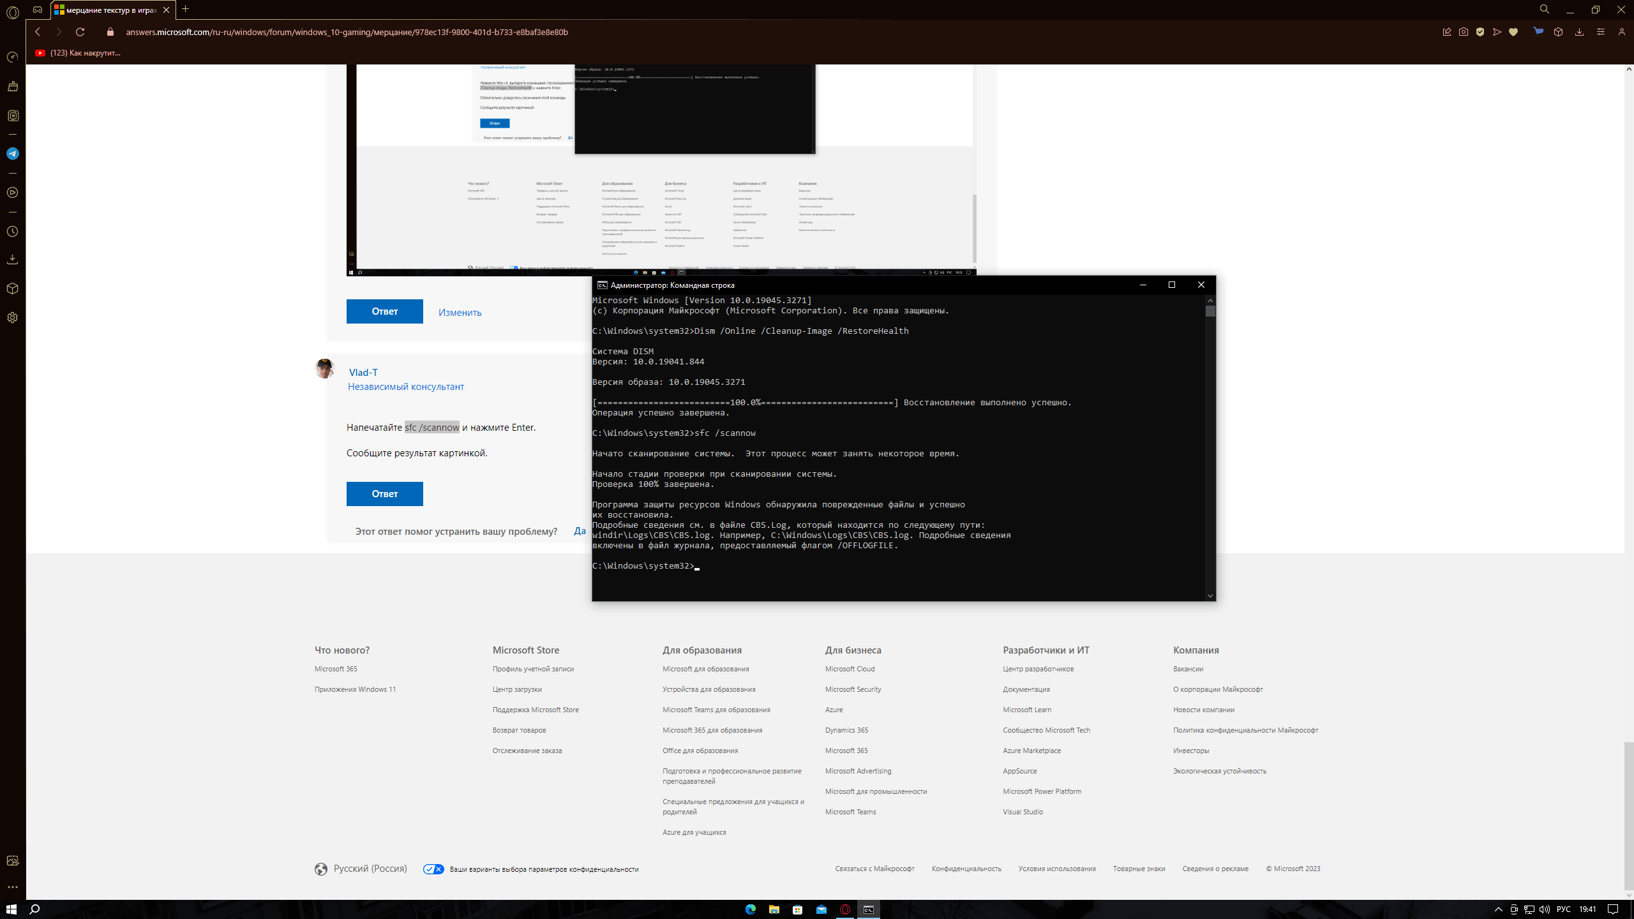
Task: Select the Русский (Россия) language dropdown
Action: click(x=360, y=869)
